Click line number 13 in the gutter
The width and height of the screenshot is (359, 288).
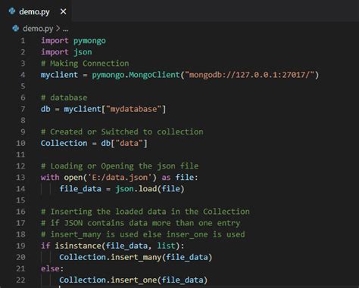click(20, 178)
